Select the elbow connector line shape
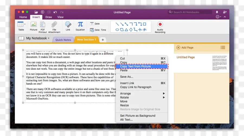244x136 pixels. click(131, 24)
